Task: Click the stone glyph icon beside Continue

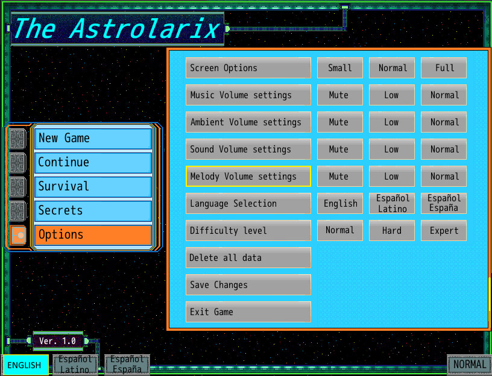Action: (16, 163)
